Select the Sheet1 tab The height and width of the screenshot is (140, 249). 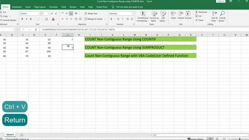[x=10, y=135]
